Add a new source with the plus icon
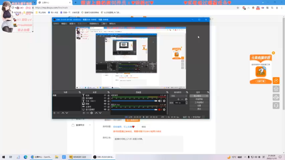Screen dimensions: 285x160 point(84,113)
